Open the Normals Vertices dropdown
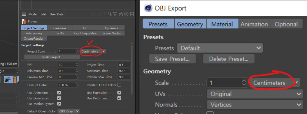Screen dimensions: 307x114 click(255, 105)
